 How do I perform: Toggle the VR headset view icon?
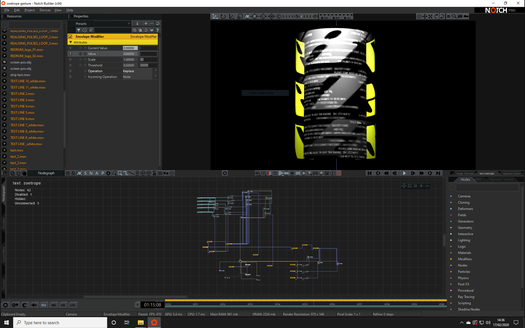pos(315,173)
